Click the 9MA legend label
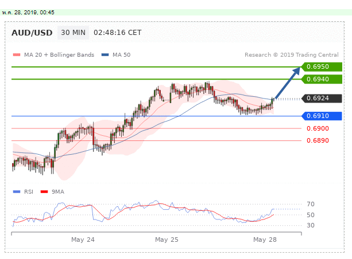The image size is (352, 259). pyautogui.click(x=58, y=192)
